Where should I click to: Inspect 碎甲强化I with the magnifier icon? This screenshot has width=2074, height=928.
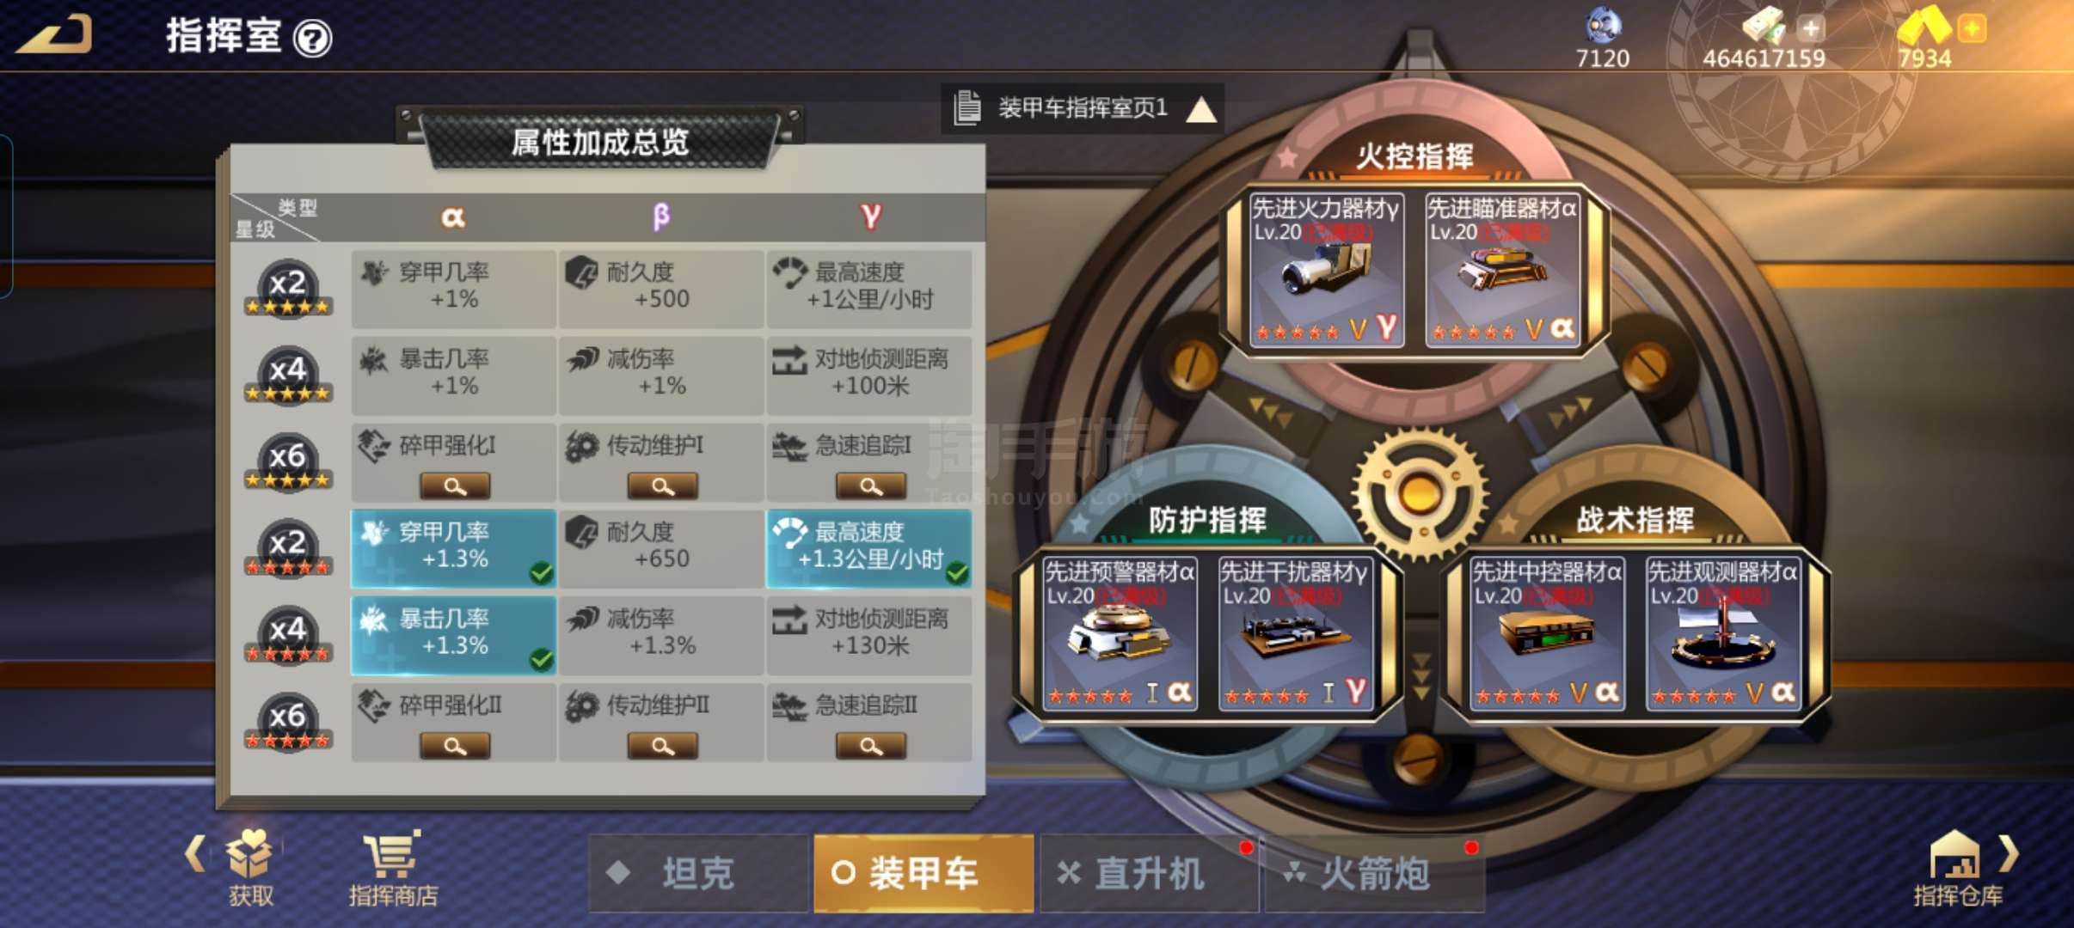point(455,486)
